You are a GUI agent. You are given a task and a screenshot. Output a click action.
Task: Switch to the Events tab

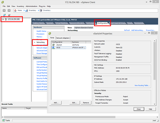[x=130, y=23]
